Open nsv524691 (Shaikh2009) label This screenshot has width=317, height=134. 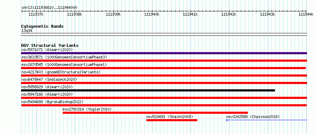pyautogui.click(x=170, y=117)
